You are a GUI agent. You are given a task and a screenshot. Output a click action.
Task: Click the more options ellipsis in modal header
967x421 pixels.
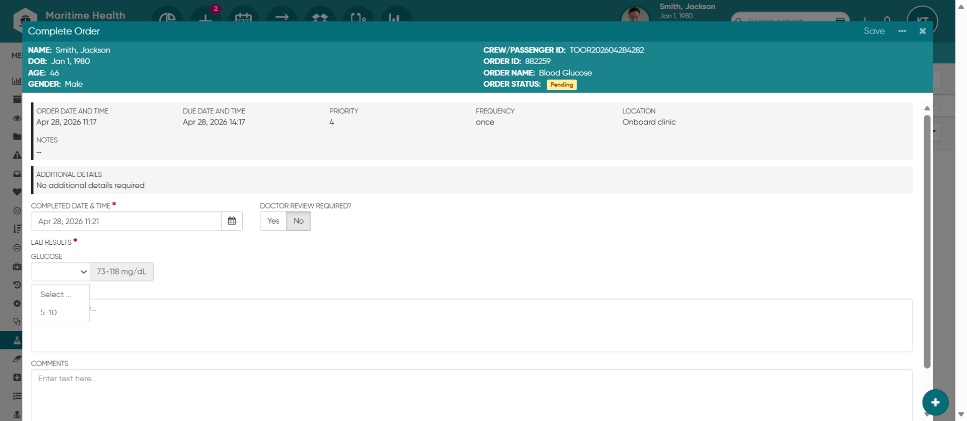pos(902,31)
